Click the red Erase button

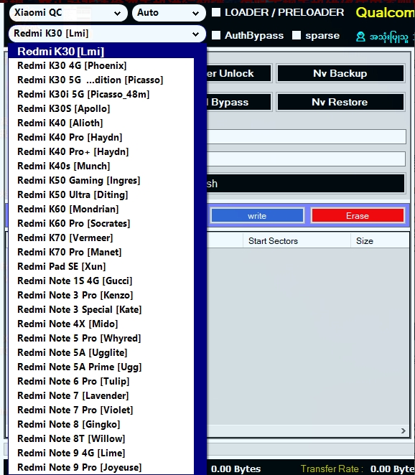tap(358, 216)
